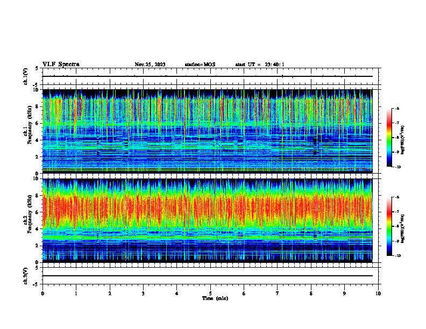Click the "2" tick on ch.2 frequency axis
The height and width of the screenshot is (329, 426).
coord(37,246)
